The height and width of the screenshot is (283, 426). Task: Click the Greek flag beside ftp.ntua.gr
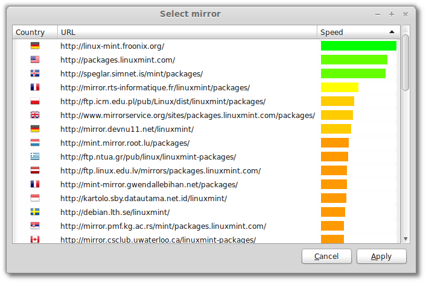(x=35, y=157)
